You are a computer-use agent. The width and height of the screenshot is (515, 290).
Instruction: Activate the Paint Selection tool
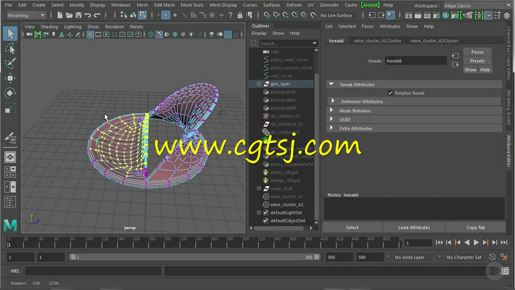click(10, 63)
